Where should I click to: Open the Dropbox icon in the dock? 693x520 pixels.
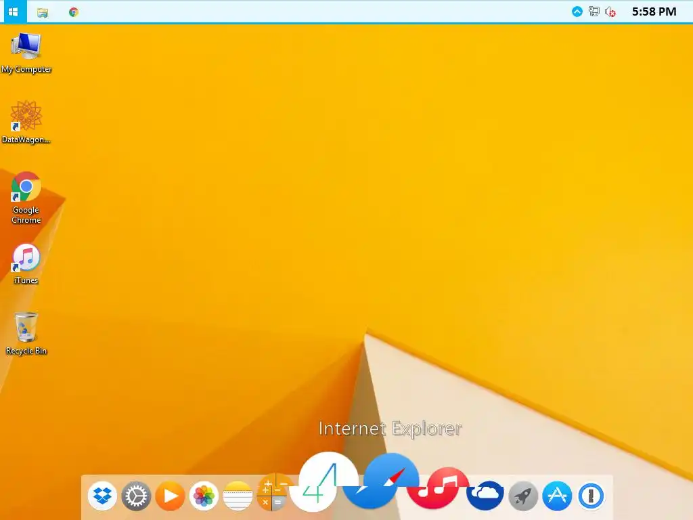103,496
